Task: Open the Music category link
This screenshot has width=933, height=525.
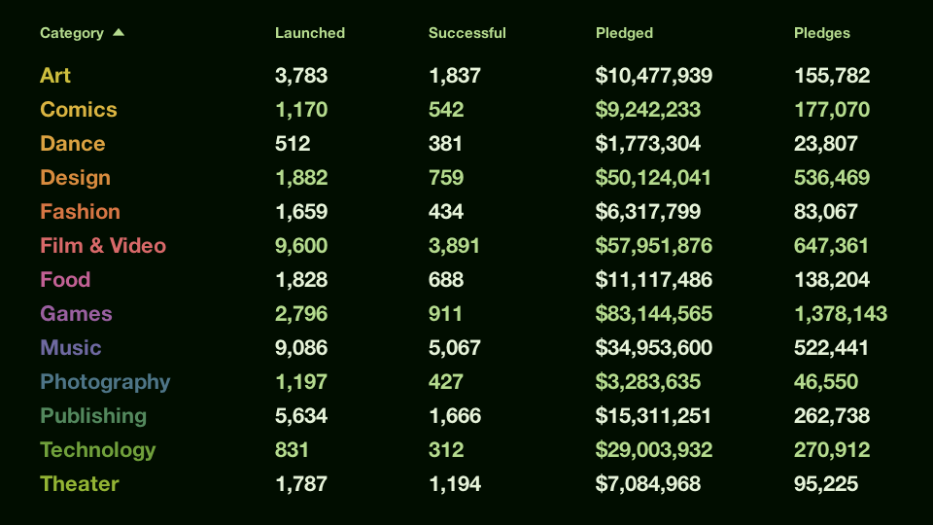Action: [x=71, y=347]
